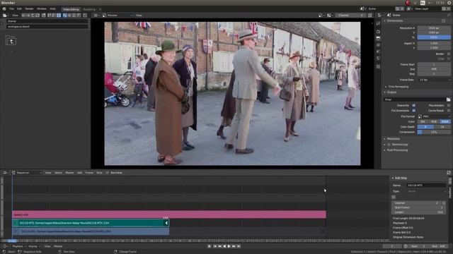Open the Help menu
The image size is (453, 254).
click(53, 9)
